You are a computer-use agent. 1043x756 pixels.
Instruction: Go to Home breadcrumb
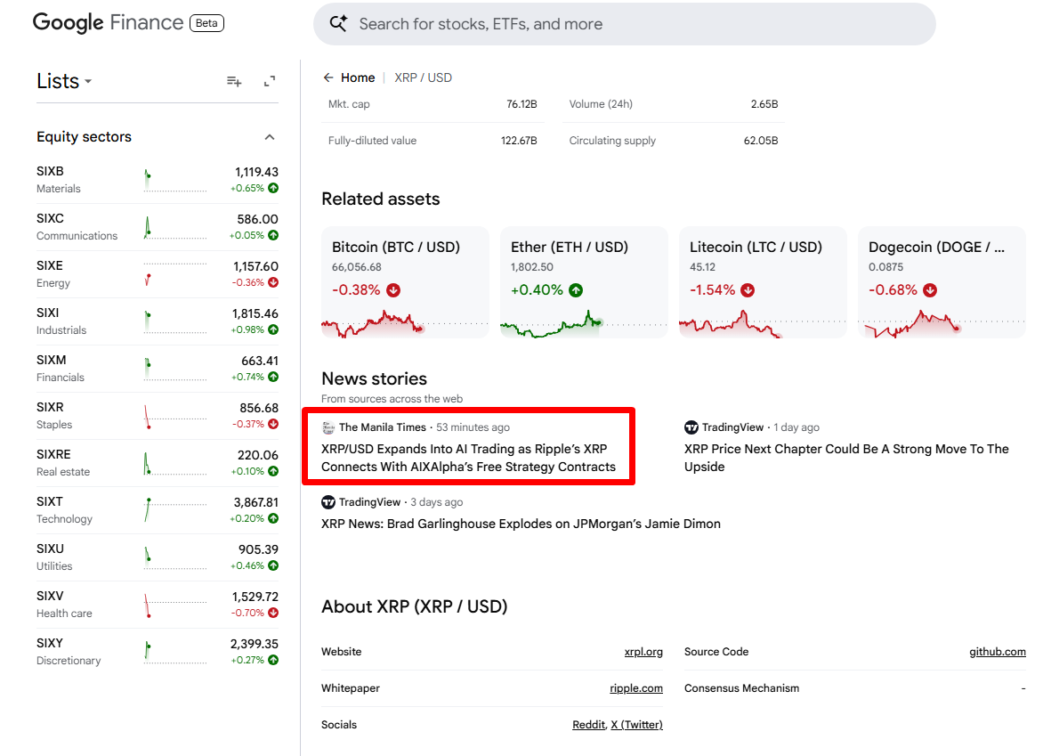click(x=358, y=77)
